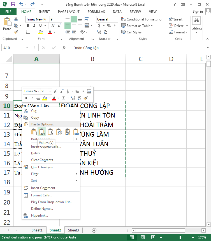This screenshot has width=211, height=241.
Task: Switch to Sheet3 worksheet tab
Action: [x=73, y=230]
